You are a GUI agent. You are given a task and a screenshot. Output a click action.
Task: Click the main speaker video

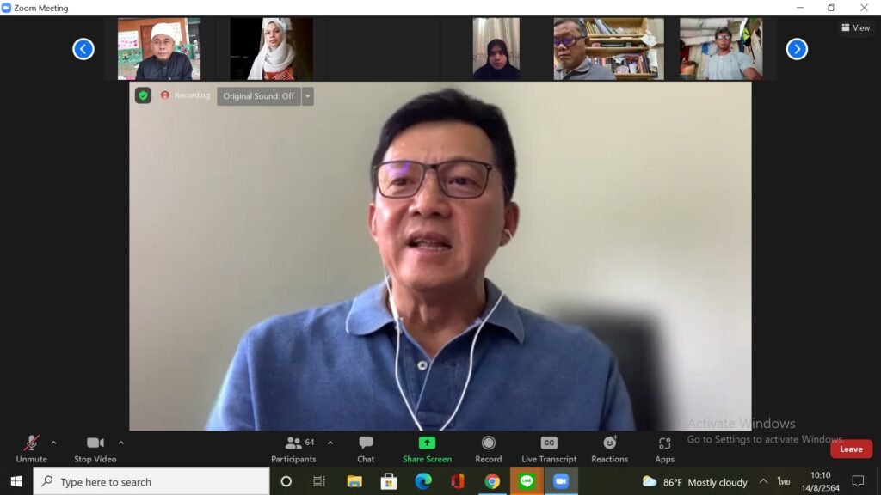440,256
